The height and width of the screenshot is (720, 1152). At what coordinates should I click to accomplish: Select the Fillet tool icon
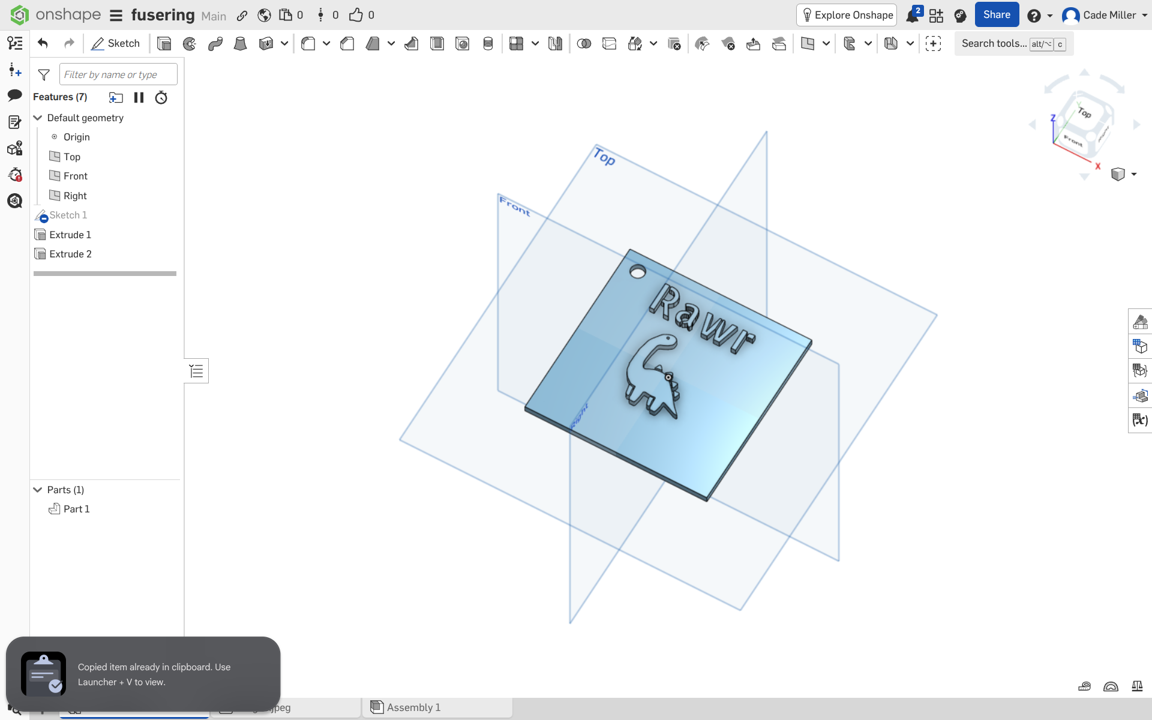(x=308, y=43)
